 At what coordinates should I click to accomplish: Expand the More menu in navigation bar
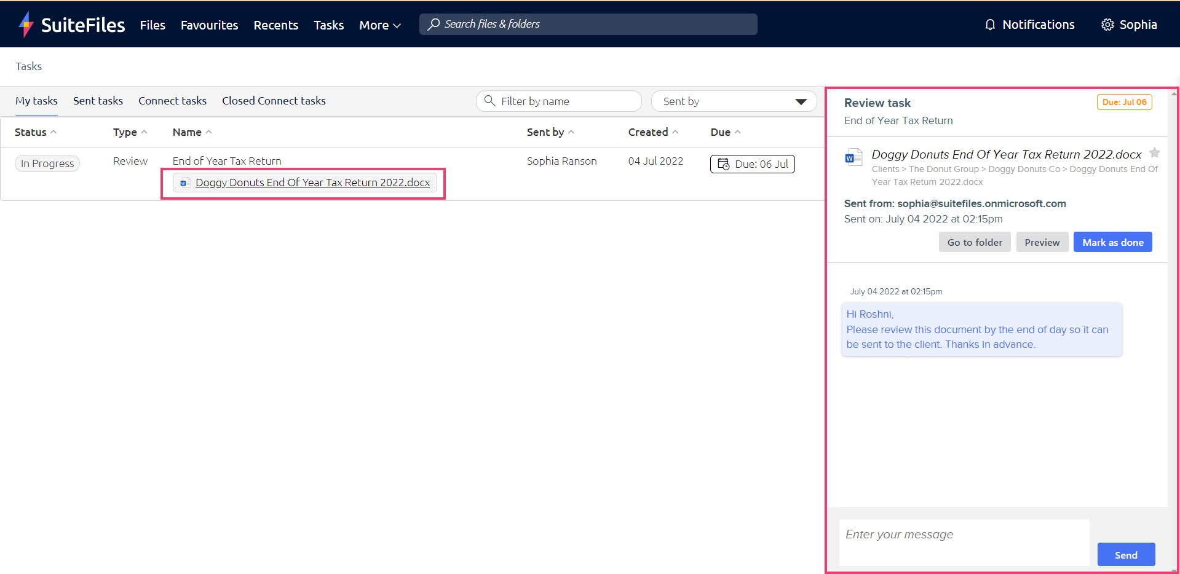(x=380, y=25)
